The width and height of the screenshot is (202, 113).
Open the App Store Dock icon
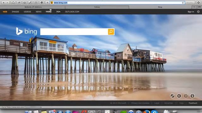click(x=68, y=112)
